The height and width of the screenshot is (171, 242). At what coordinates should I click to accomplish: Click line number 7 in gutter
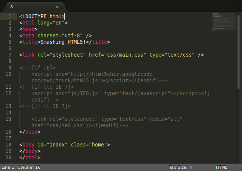(10, 55)
